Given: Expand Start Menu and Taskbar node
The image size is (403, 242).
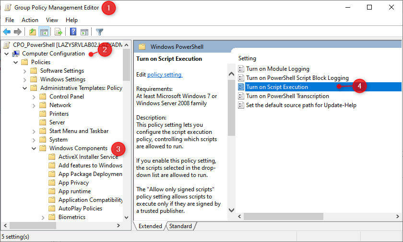Looking at the screenshot, I should point(34,132).
